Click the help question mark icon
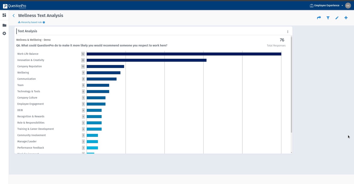This screenshot has width=354, height=184. pyautogui.click(x=44, y=22)
